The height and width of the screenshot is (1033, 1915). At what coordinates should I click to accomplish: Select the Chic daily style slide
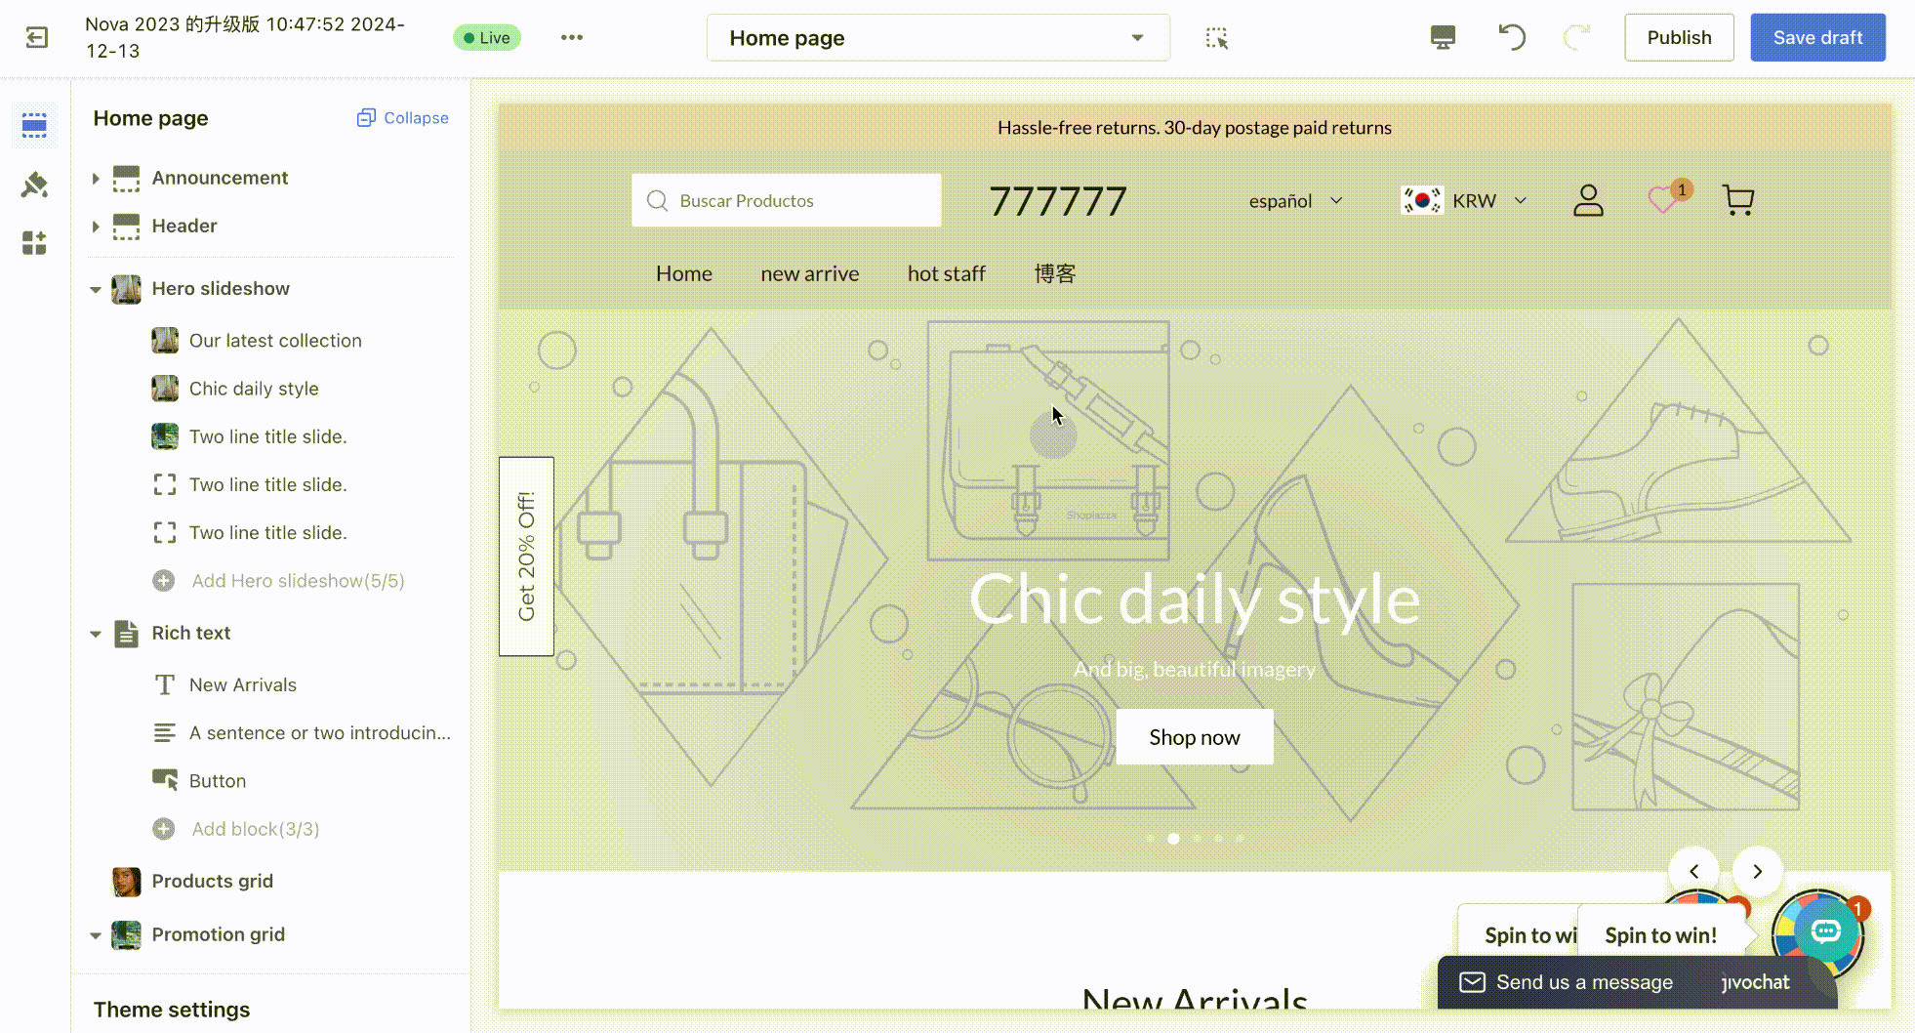pyautogui.click(x=254, y=389)
